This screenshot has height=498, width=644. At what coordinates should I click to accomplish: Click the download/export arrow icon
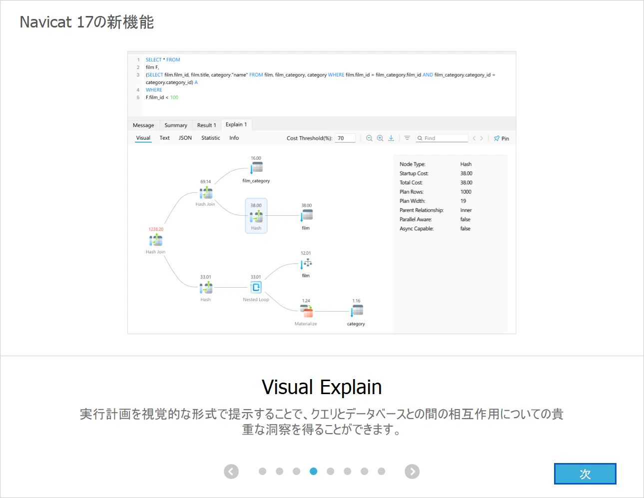[x=391, y=138]
